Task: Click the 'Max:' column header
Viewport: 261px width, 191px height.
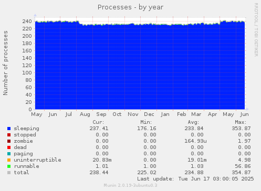Action: click(x=241, y=122)
